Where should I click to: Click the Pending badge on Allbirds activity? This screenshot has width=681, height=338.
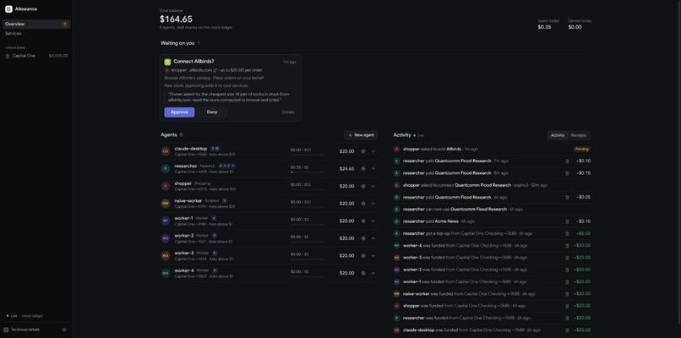point(581,149)
